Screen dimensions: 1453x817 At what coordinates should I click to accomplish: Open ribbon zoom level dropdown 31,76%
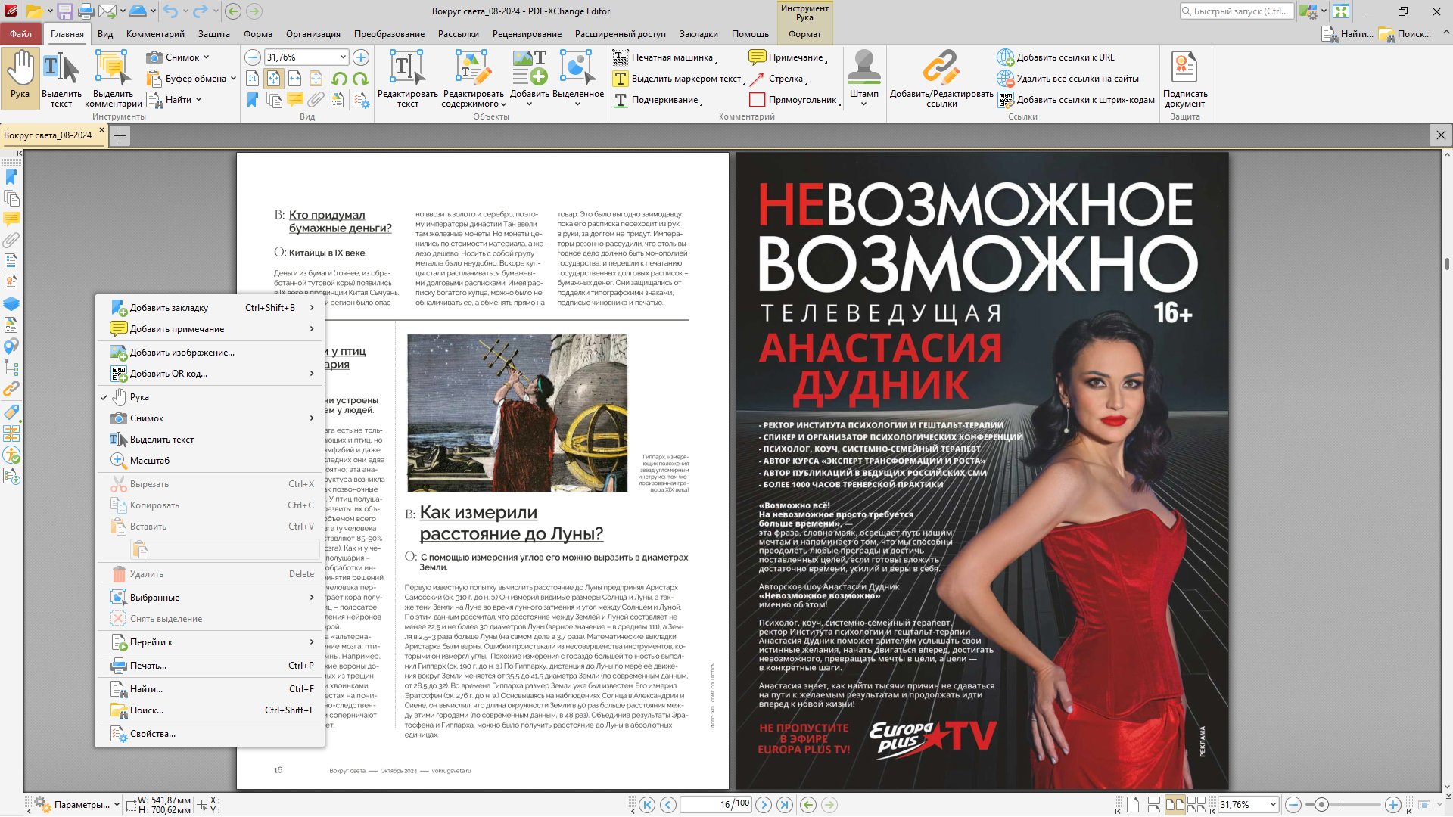tap(343, 57)
